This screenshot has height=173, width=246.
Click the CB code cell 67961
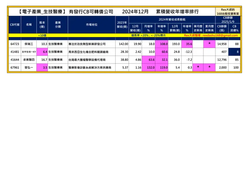coord(15,67)
